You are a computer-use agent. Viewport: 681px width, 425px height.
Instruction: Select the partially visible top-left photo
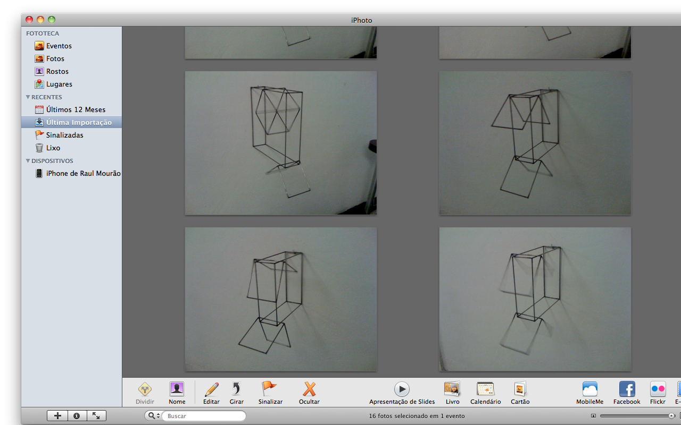[x=281, y=42]
